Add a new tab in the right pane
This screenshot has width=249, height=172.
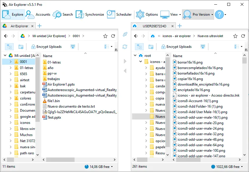[180, 26]
